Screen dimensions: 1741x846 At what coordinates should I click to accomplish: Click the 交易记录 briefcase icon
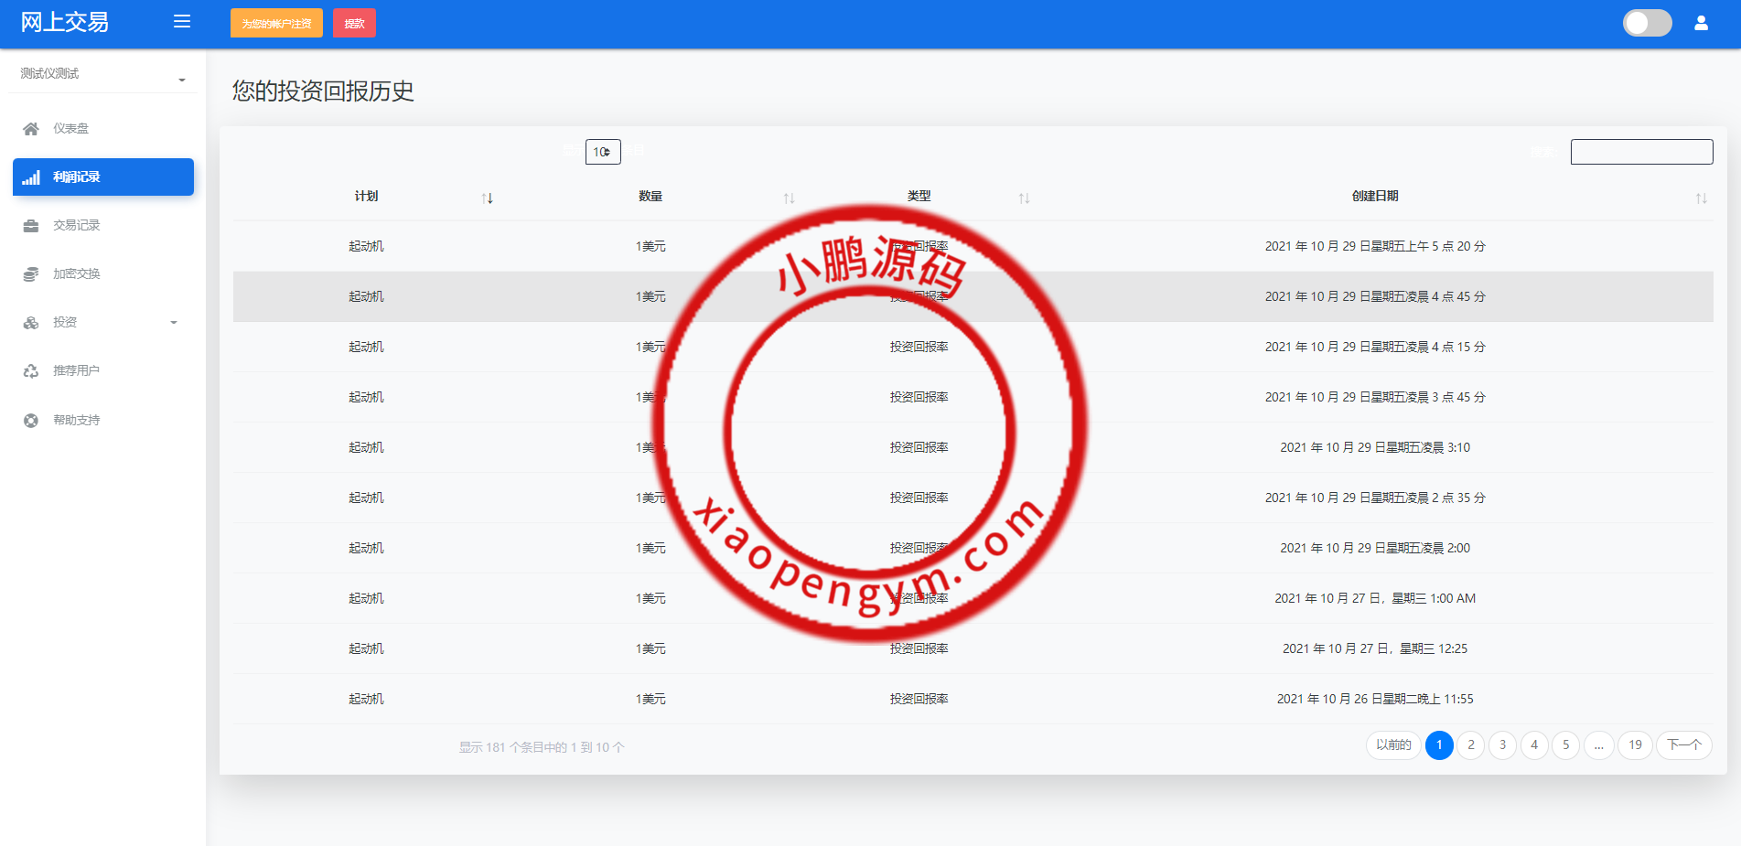click(x=31, y=226)
